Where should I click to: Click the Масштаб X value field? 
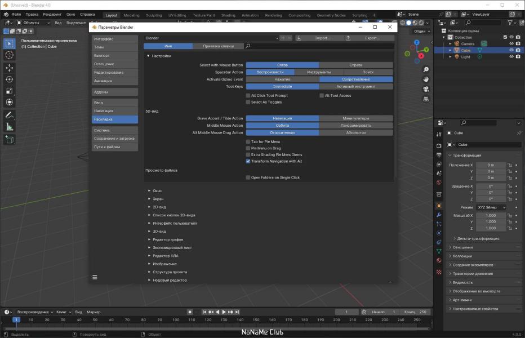491,215
